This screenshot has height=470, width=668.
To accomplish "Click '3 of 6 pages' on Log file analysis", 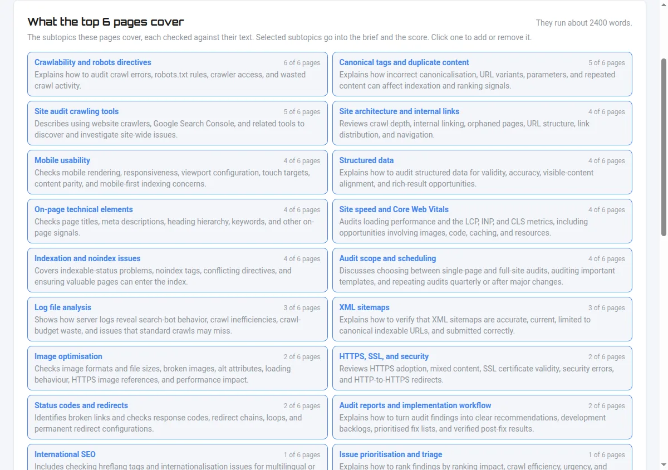I will tap(302, 308).
